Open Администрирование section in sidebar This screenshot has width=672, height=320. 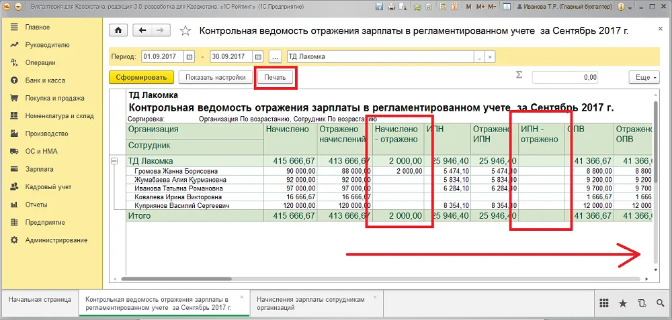pyautogui.click(x=56, y=240)
